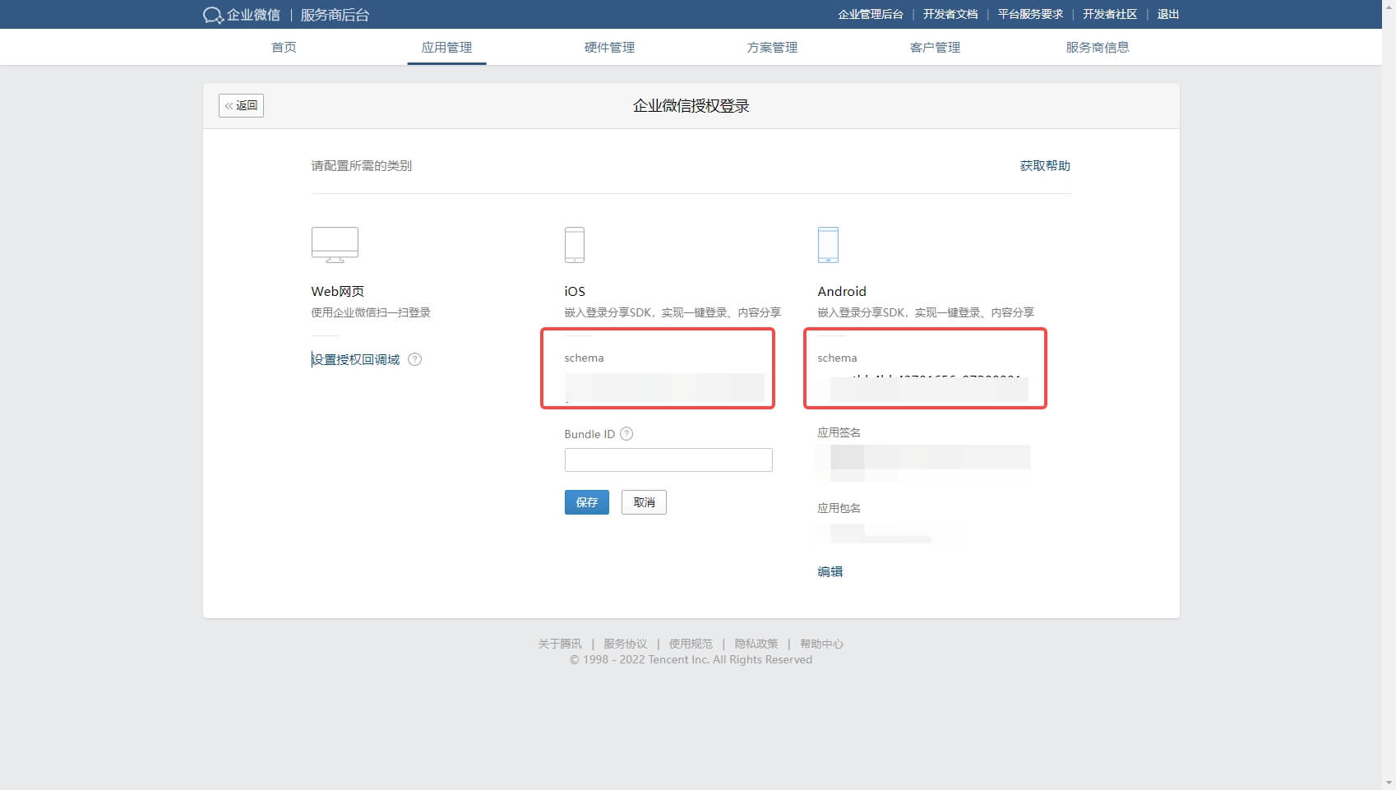Image resolution: width=1396 pixels, height=790 pixels.
Task: Switch to the 硬件管理 tab
Action: click(608, 47)
